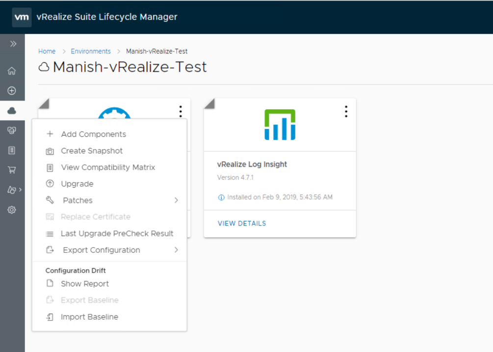Click the VMware vm logo in header
The image size is (493, 352).
22,17
